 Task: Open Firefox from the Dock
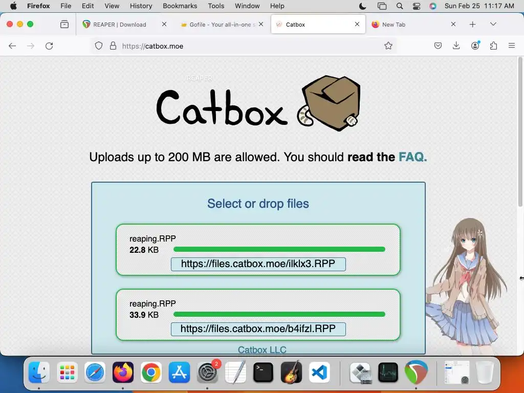click(123, 372)
